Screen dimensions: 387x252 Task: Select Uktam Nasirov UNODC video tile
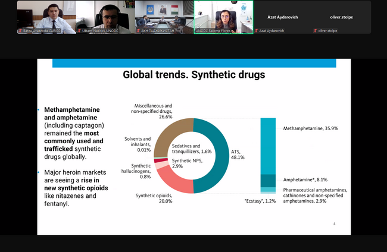click(x=105, y=15)
